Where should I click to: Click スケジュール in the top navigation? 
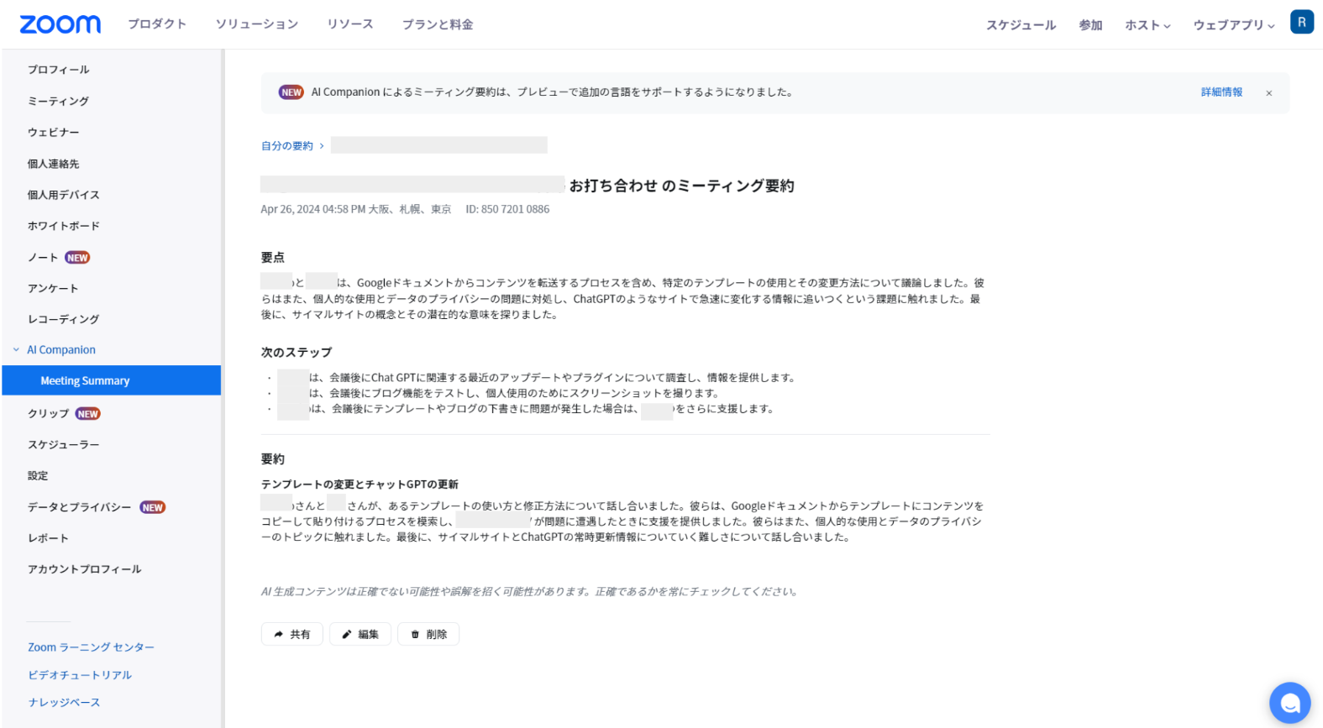pos(1021,25)
